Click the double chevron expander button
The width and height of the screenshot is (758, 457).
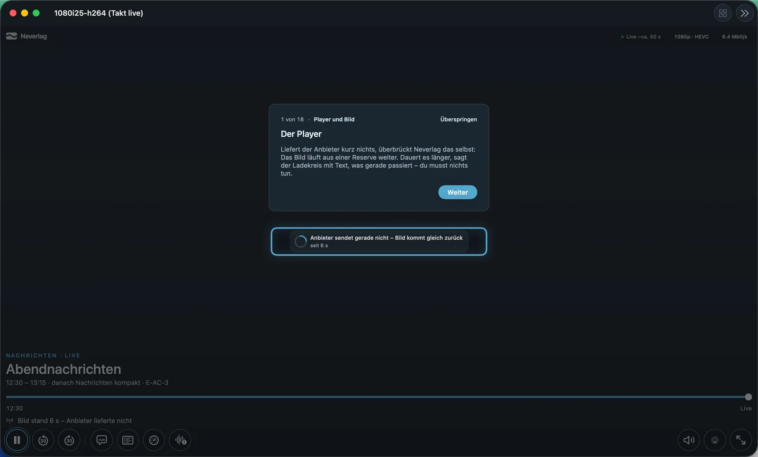tap(745, 13)
